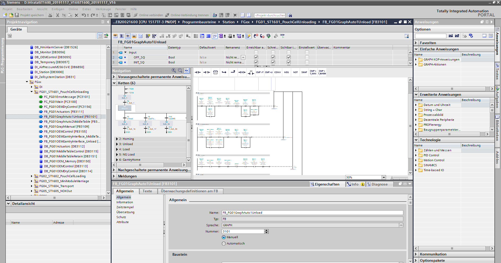
Task: Click the Nummer stepper up arrow
Action: pyautogui.click(x=266, y=230)
